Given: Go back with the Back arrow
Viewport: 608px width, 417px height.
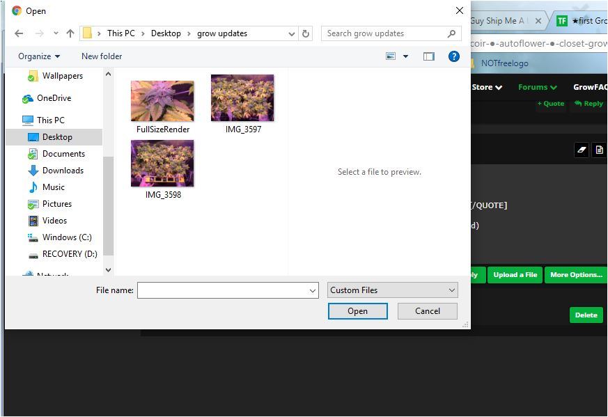Looking at the screenshot, I should coord(19,33).
